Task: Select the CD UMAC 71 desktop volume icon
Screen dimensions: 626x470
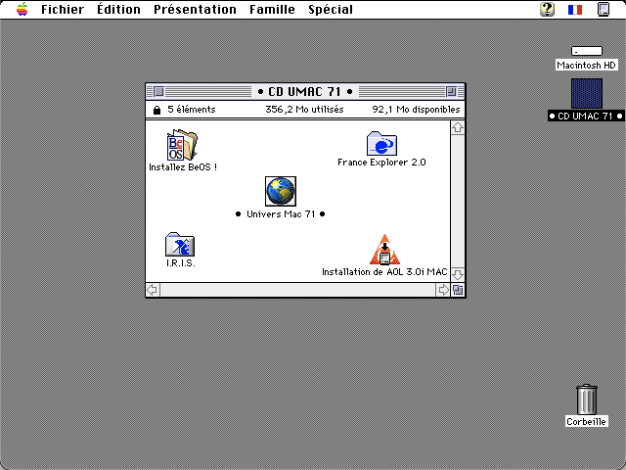Action: coord(587,93)
